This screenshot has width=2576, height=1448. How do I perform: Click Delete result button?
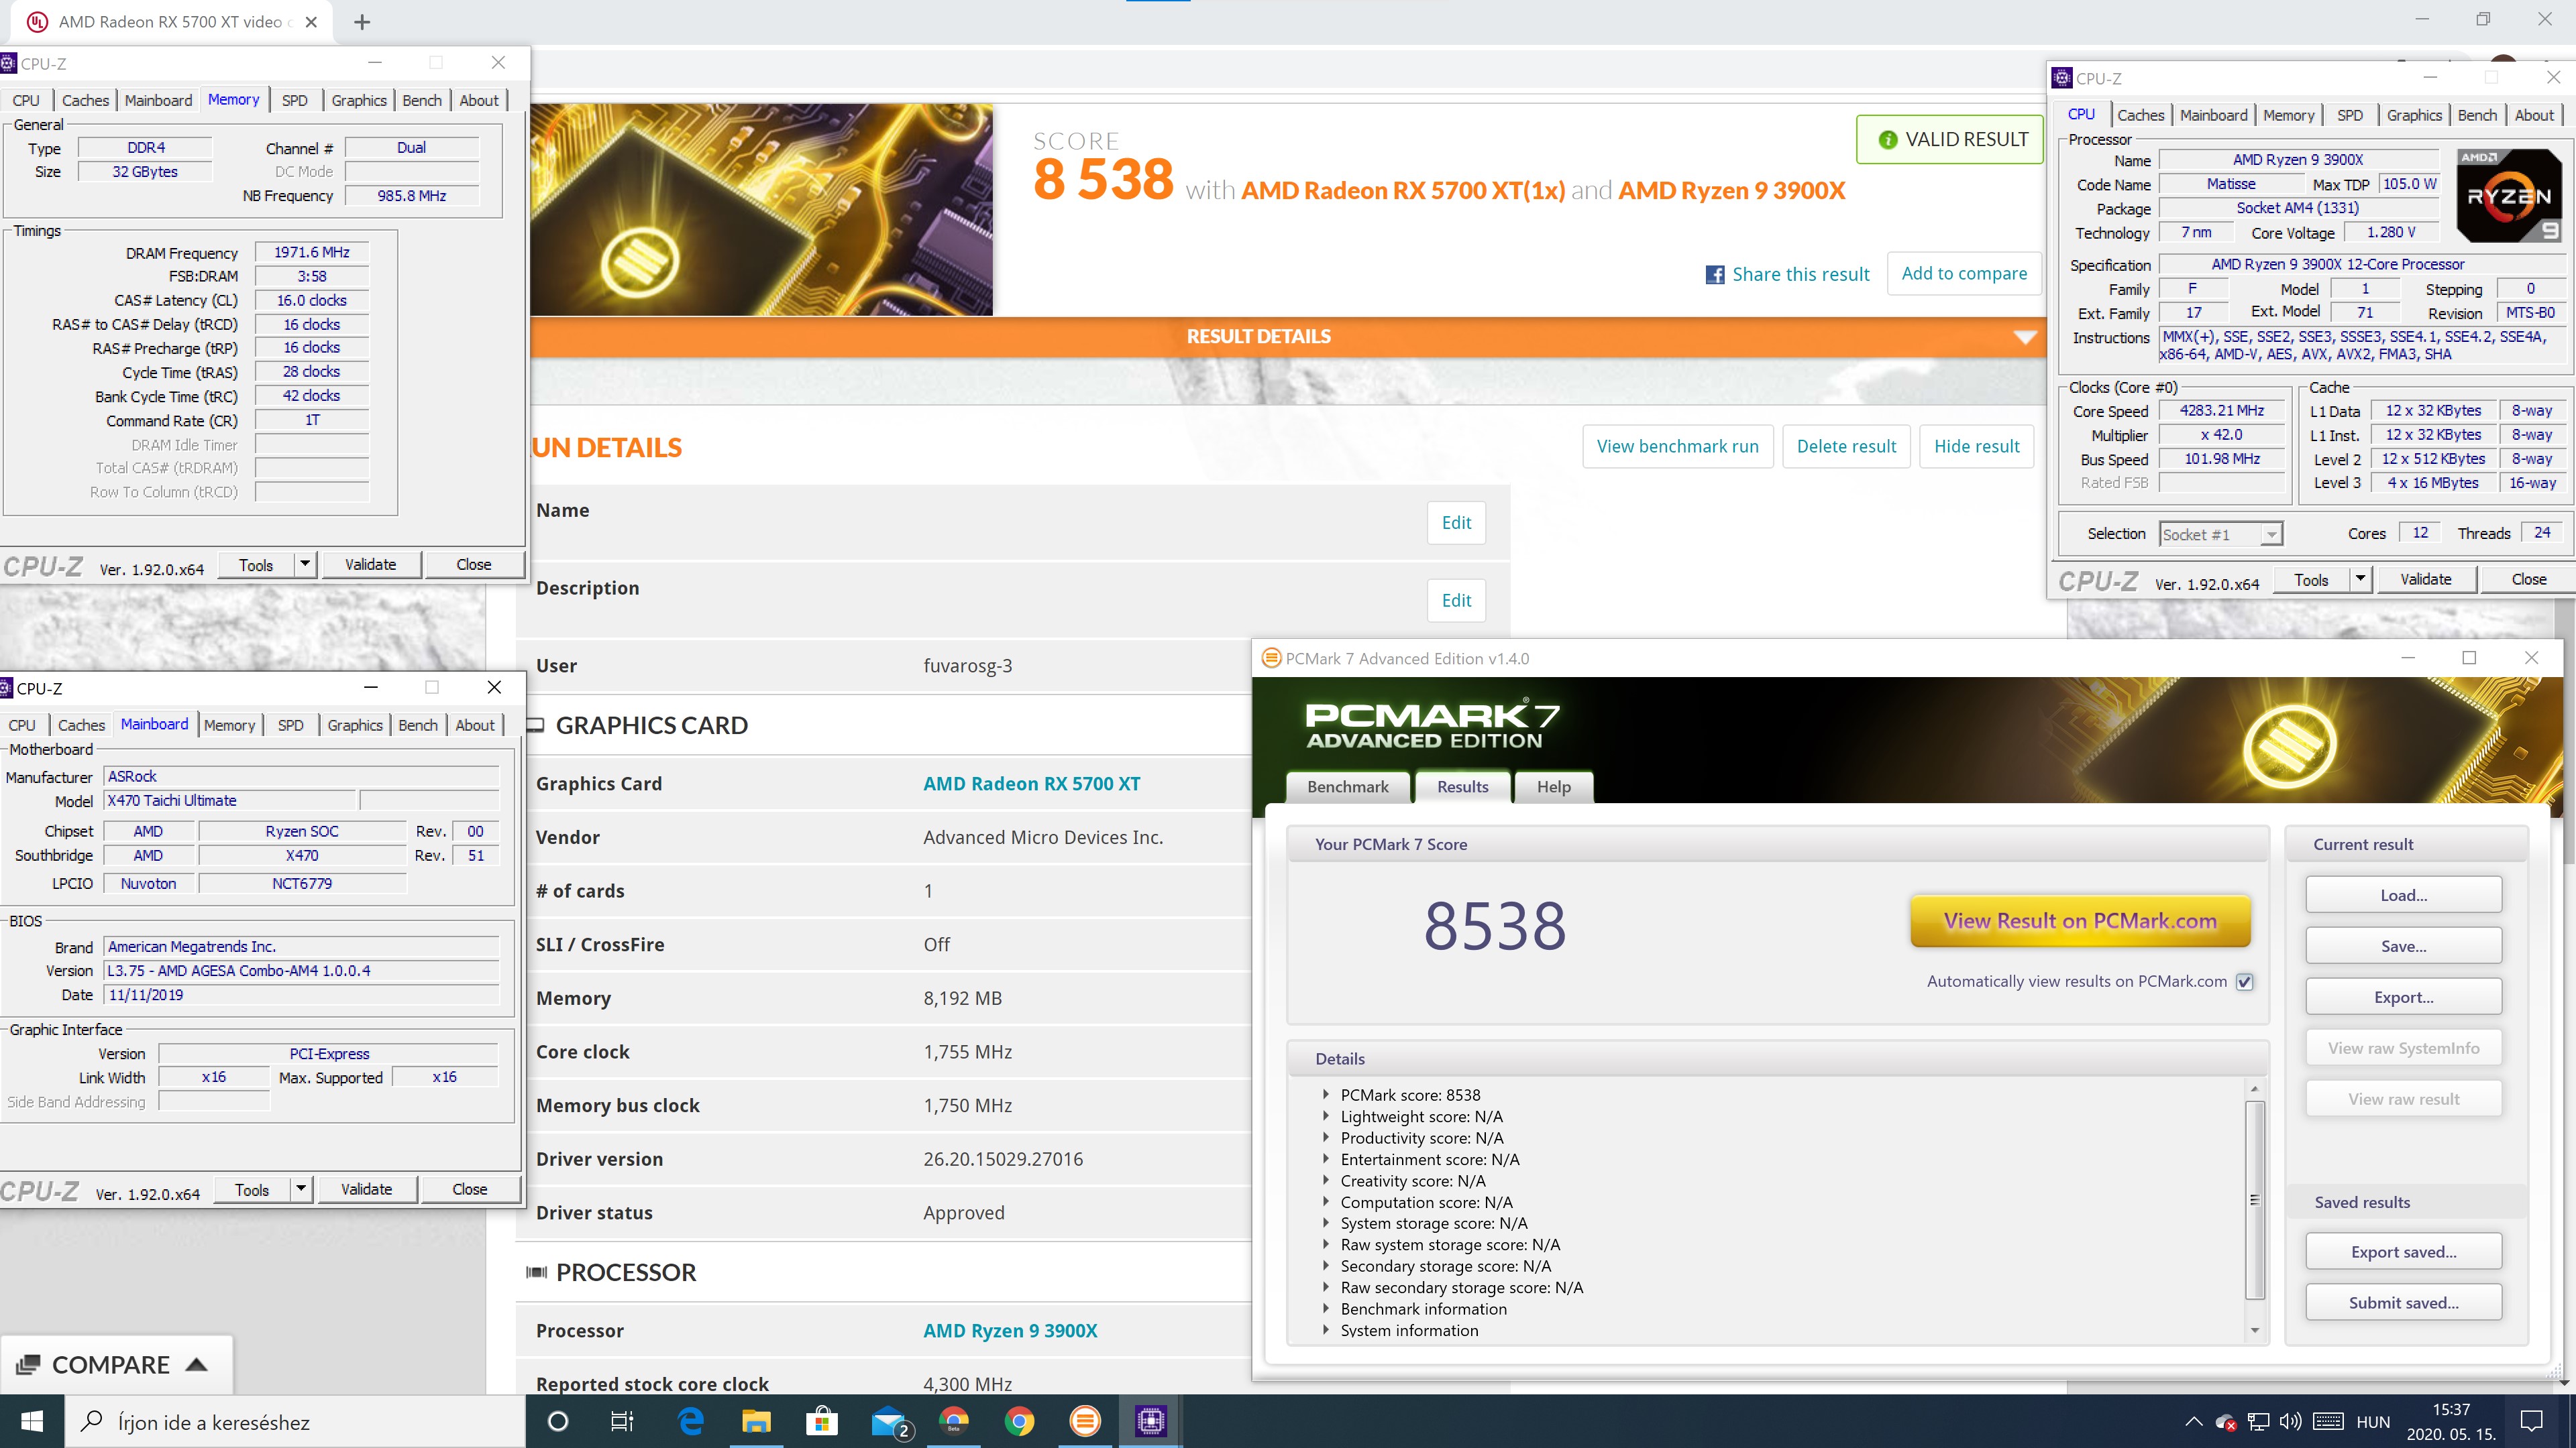point(1846,446)
